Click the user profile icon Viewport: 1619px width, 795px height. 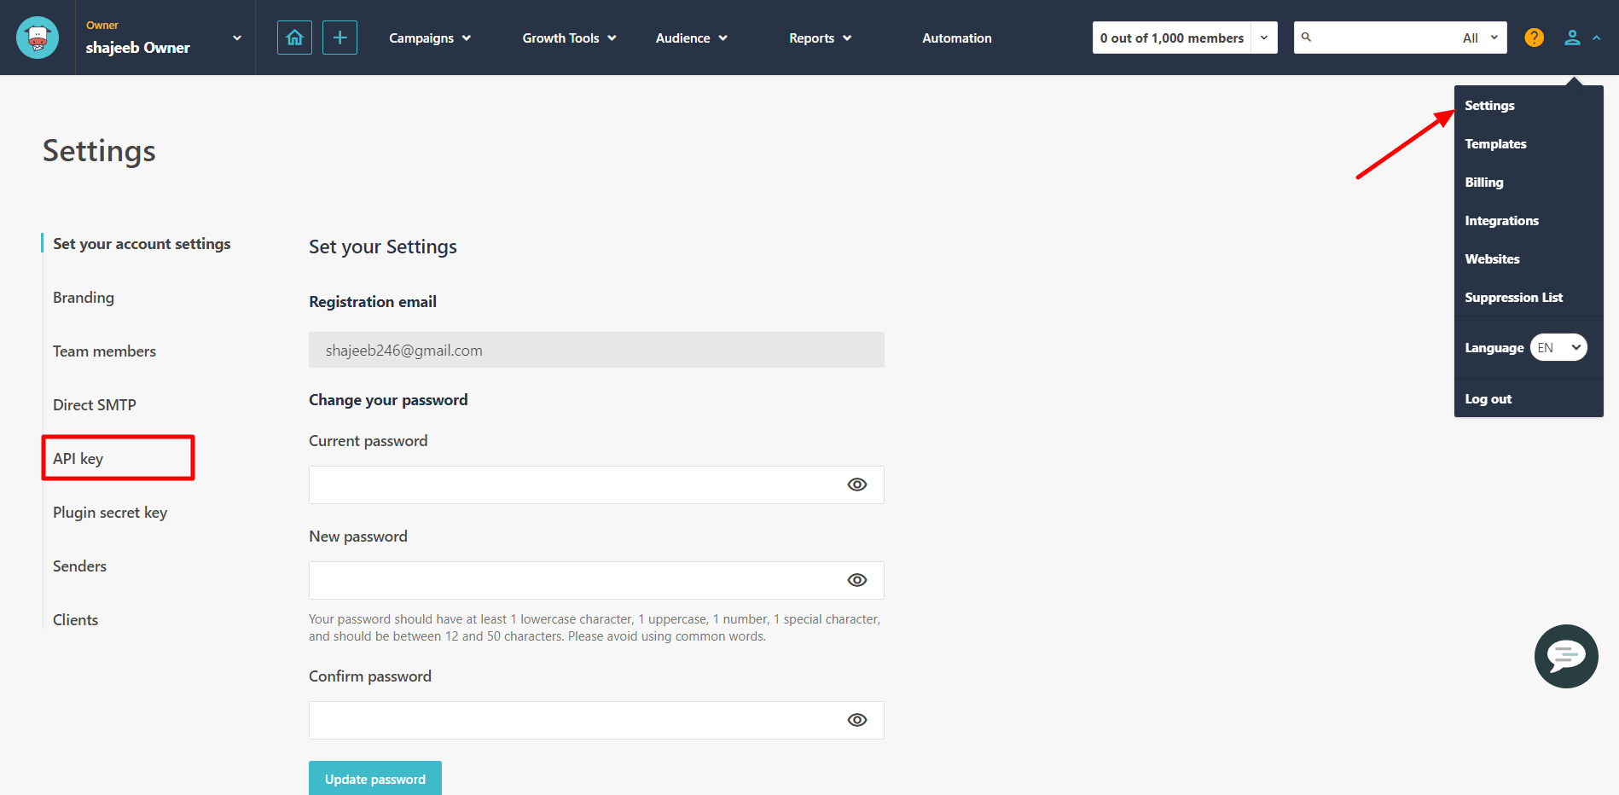(1572, 38)
